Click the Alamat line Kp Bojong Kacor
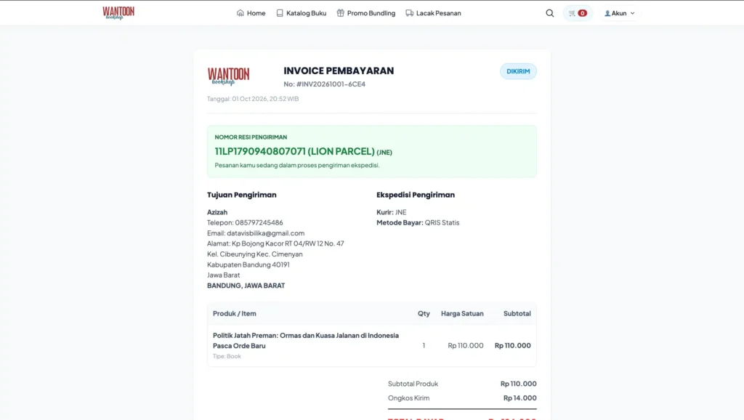The width and height of the screenshot is (744, 420). click(275, 243)
